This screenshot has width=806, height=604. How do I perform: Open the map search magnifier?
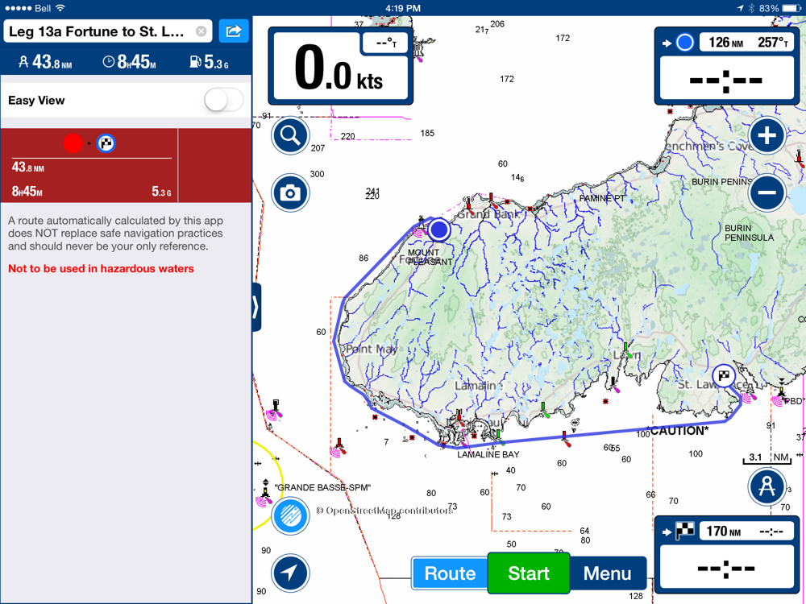pyautogui.click(x=290, y=136)
